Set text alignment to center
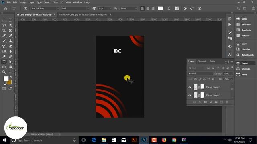The image size is (257, 144). [148, 8]
